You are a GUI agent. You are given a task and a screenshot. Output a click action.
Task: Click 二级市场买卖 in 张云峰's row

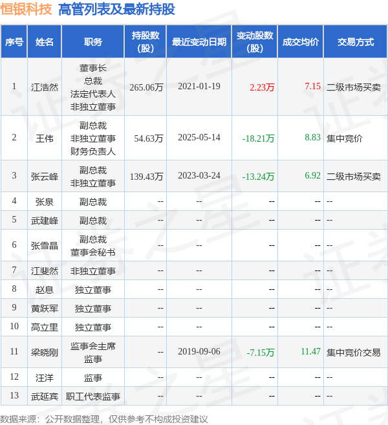pos(353,177)
